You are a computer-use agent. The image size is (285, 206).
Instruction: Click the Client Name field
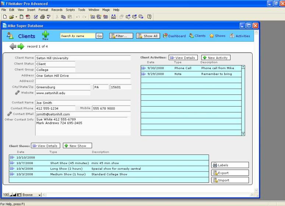point(83,58)
